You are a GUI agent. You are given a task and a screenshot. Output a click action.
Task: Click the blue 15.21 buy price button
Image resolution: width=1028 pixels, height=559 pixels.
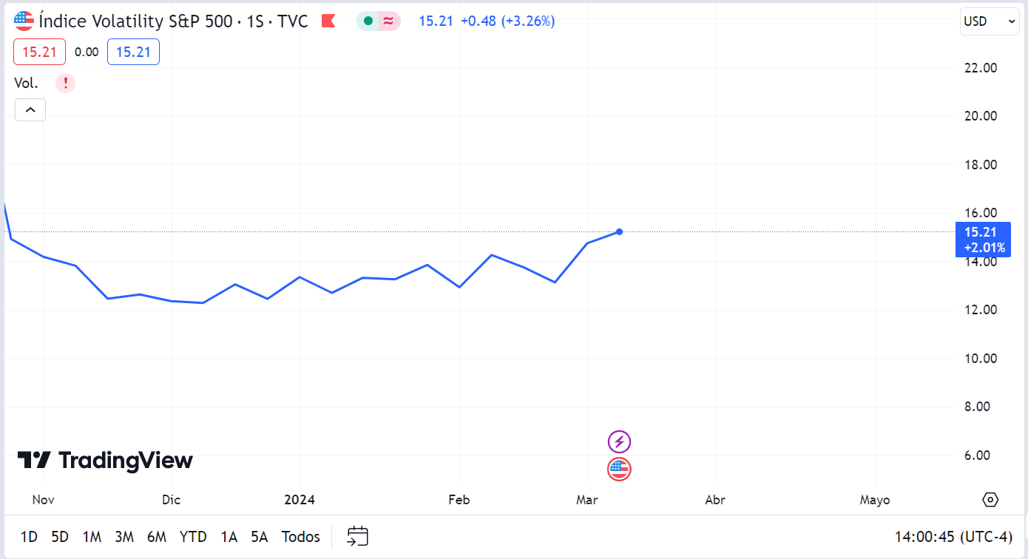[x=133, y=52]
